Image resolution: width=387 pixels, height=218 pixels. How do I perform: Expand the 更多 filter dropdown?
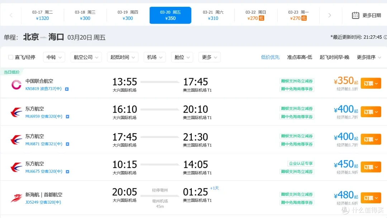click(x=209, y=57)
